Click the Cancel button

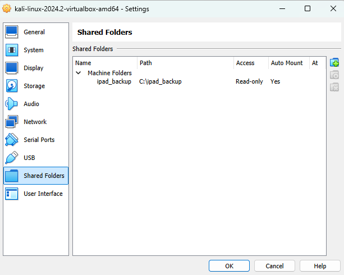pos(274,266)
